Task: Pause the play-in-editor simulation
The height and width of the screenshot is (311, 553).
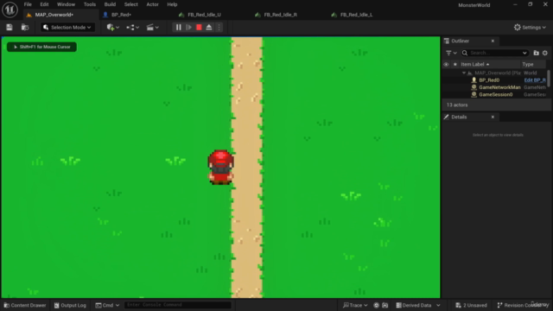Action: (x=179, y=27)
